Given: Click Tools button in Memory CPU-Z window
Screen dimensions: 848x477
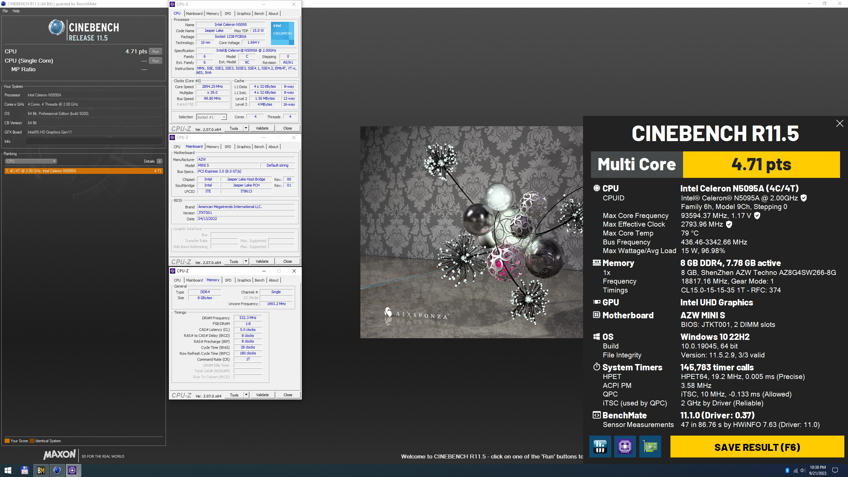Looking at the screenshot, I should (234, 395).
